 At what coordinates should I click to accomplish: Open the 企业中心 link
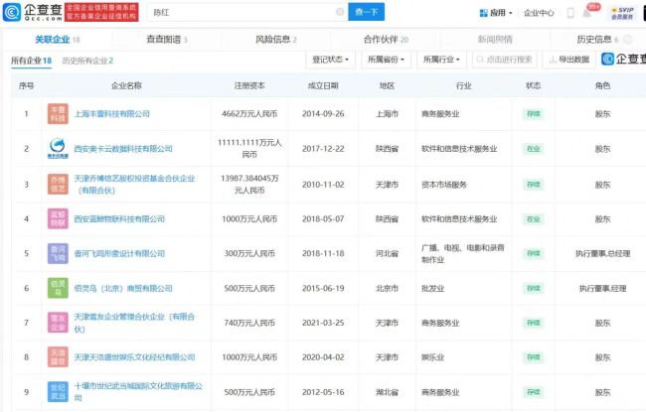point(539,13)
